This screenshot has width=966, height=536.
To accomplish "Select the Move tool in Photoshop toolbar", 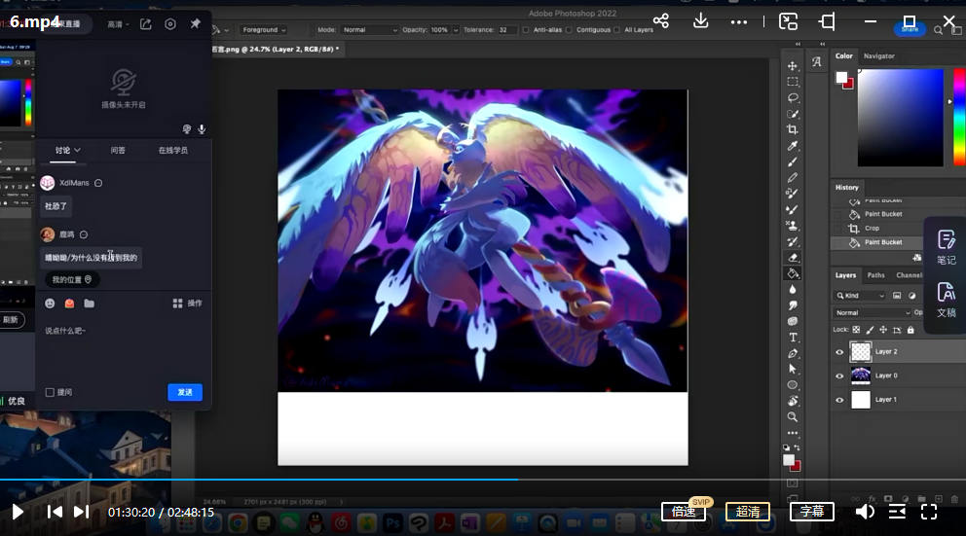I will click(x=793, y=66).
